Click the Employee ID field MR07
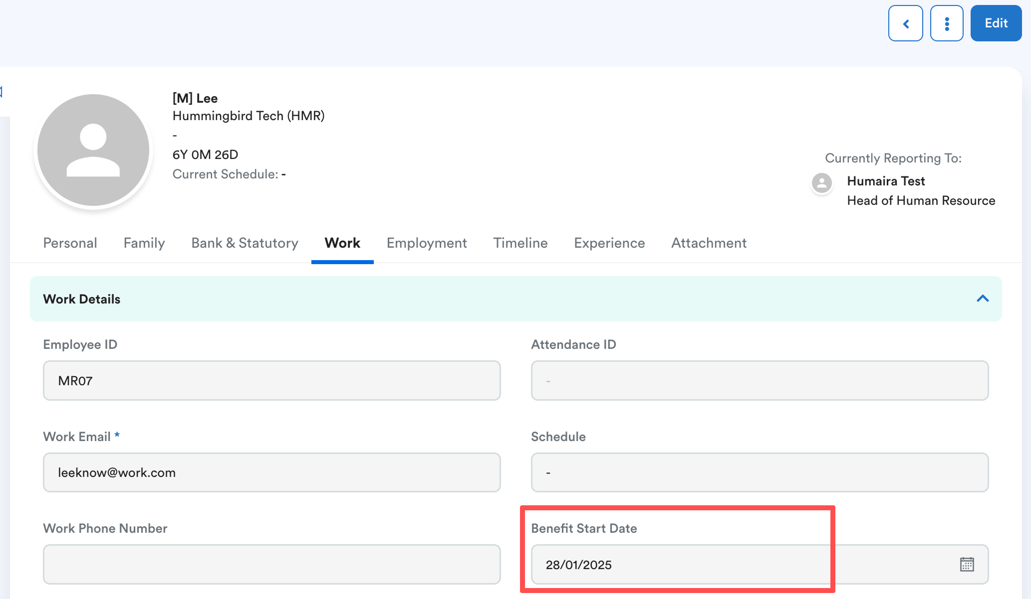This screenshot has height=599, width=1031. click(x=271, y=381)
